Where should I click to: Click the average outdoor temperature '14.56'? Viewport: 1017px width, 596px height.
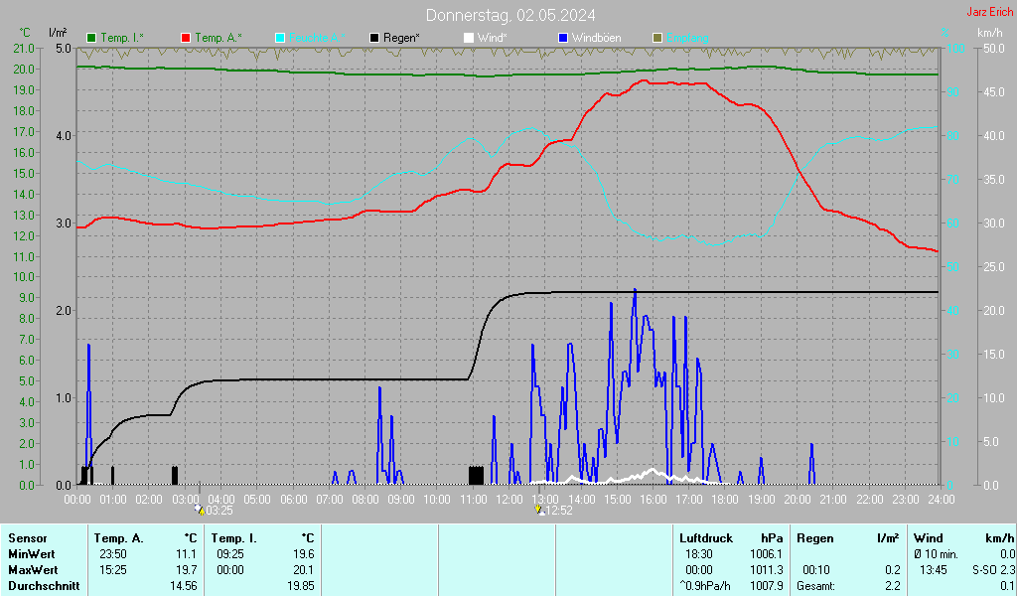[x=183, y=586]
